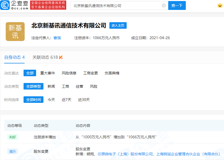Switch to the 关联动态 618 tab
Screen dimensions: 224x160
(45, 57)
